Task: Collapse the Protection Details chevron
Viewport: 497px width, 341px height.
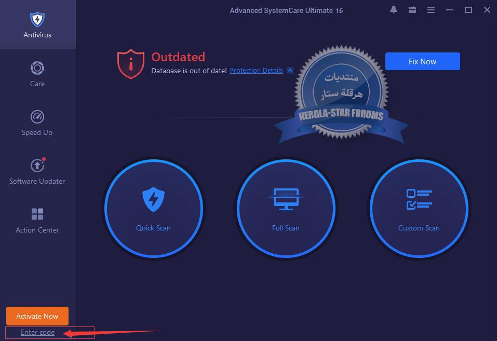Action: pyautogui.click(x=290, y=71)
